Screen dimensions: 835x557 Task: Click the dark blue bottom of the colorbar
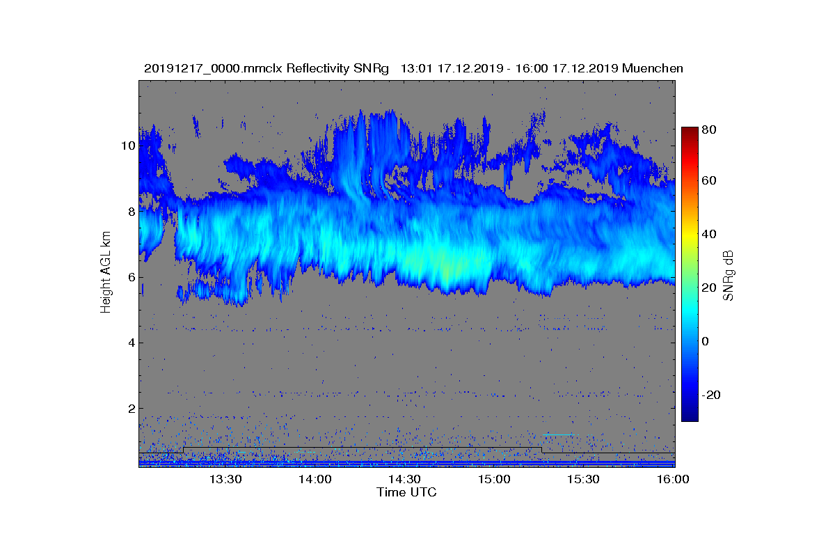(690, 416)
